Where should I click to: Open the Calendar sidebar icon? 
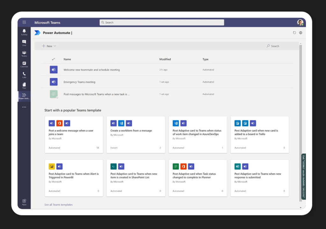point(24,64)
